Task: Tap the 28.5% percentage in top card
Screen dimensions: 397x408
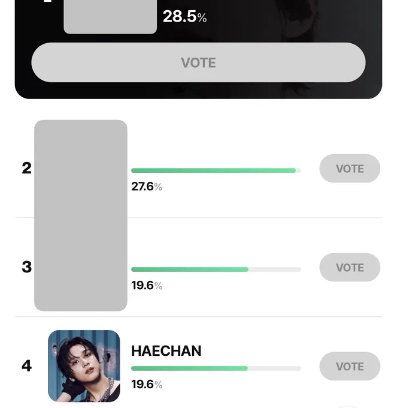Action: [184, 16]
